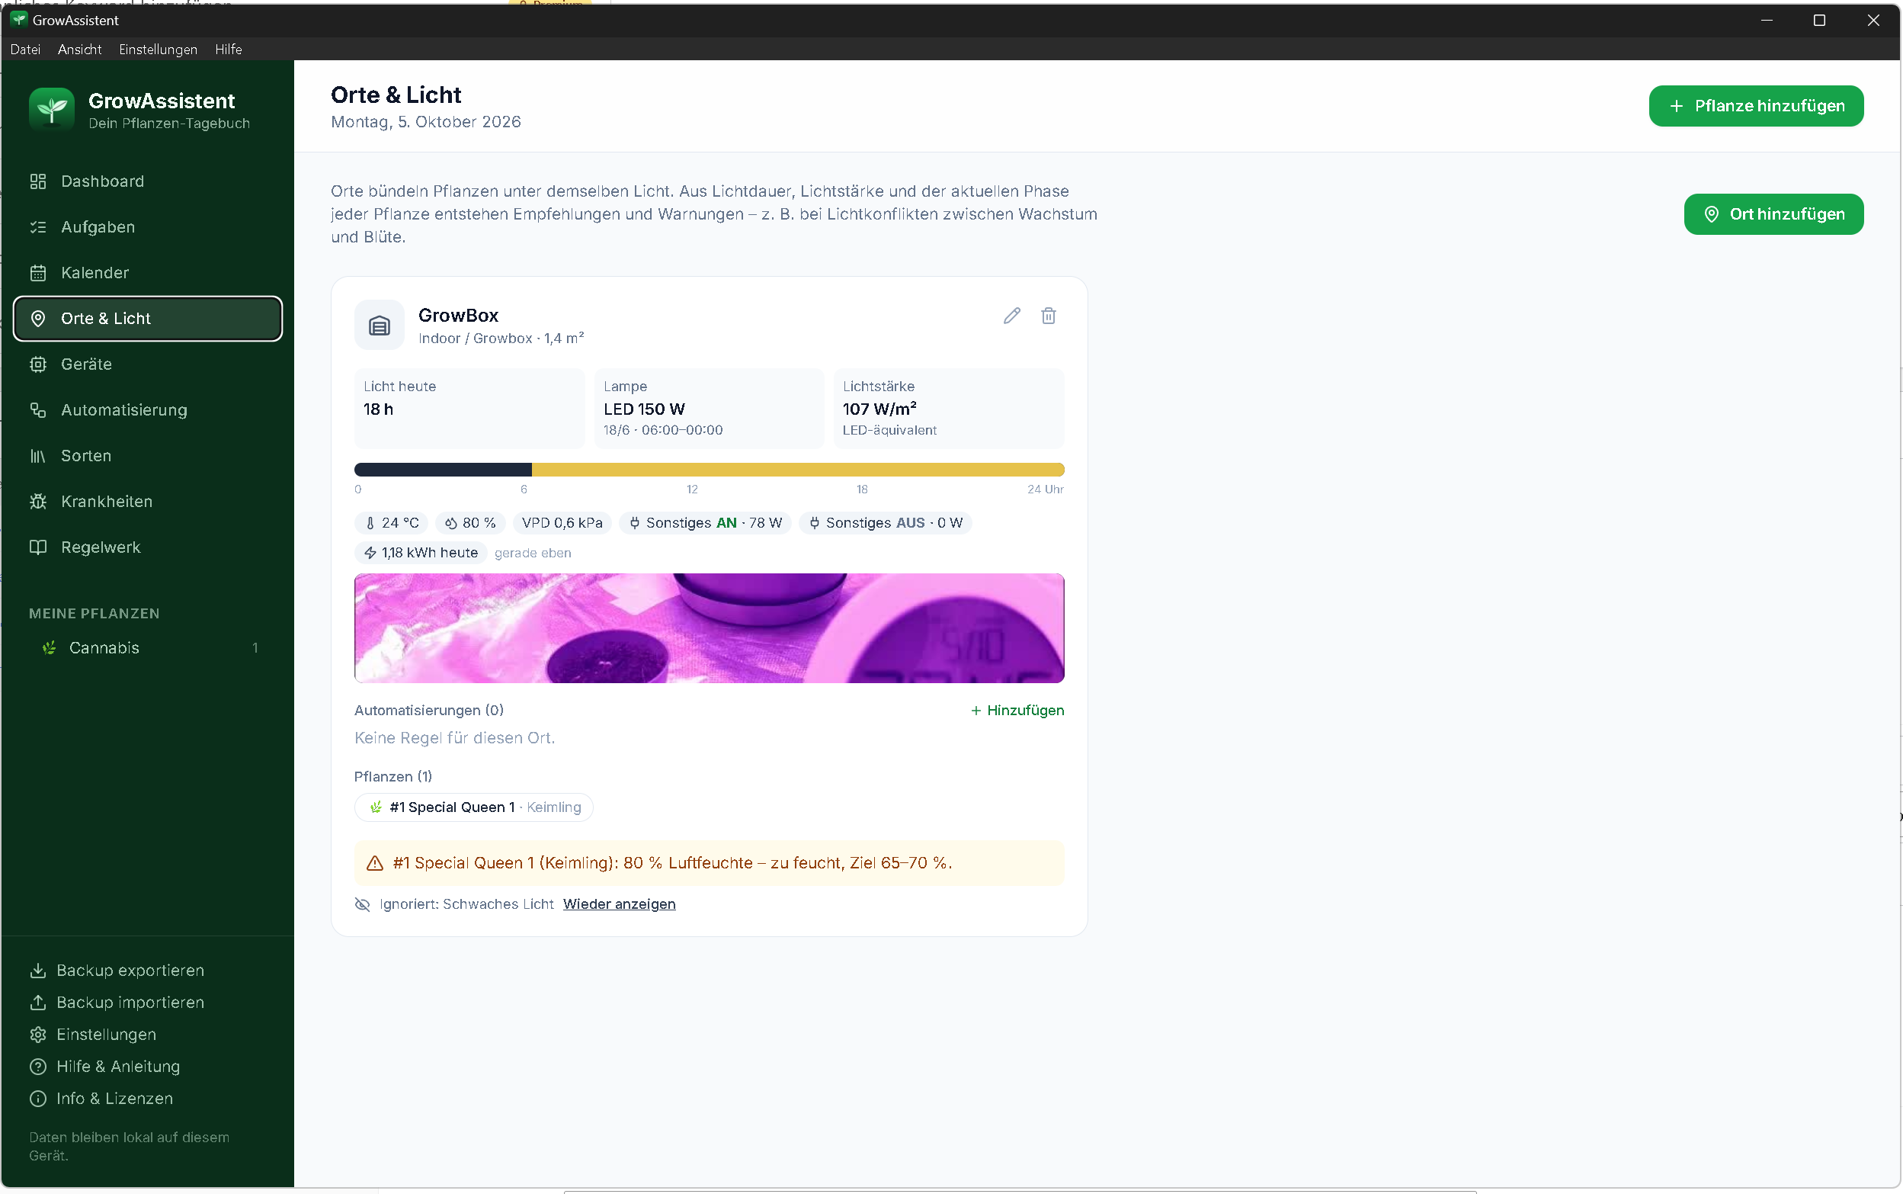
Task: Click the 107 W/m² Lichtstärke card
Action: click(949, 409)
